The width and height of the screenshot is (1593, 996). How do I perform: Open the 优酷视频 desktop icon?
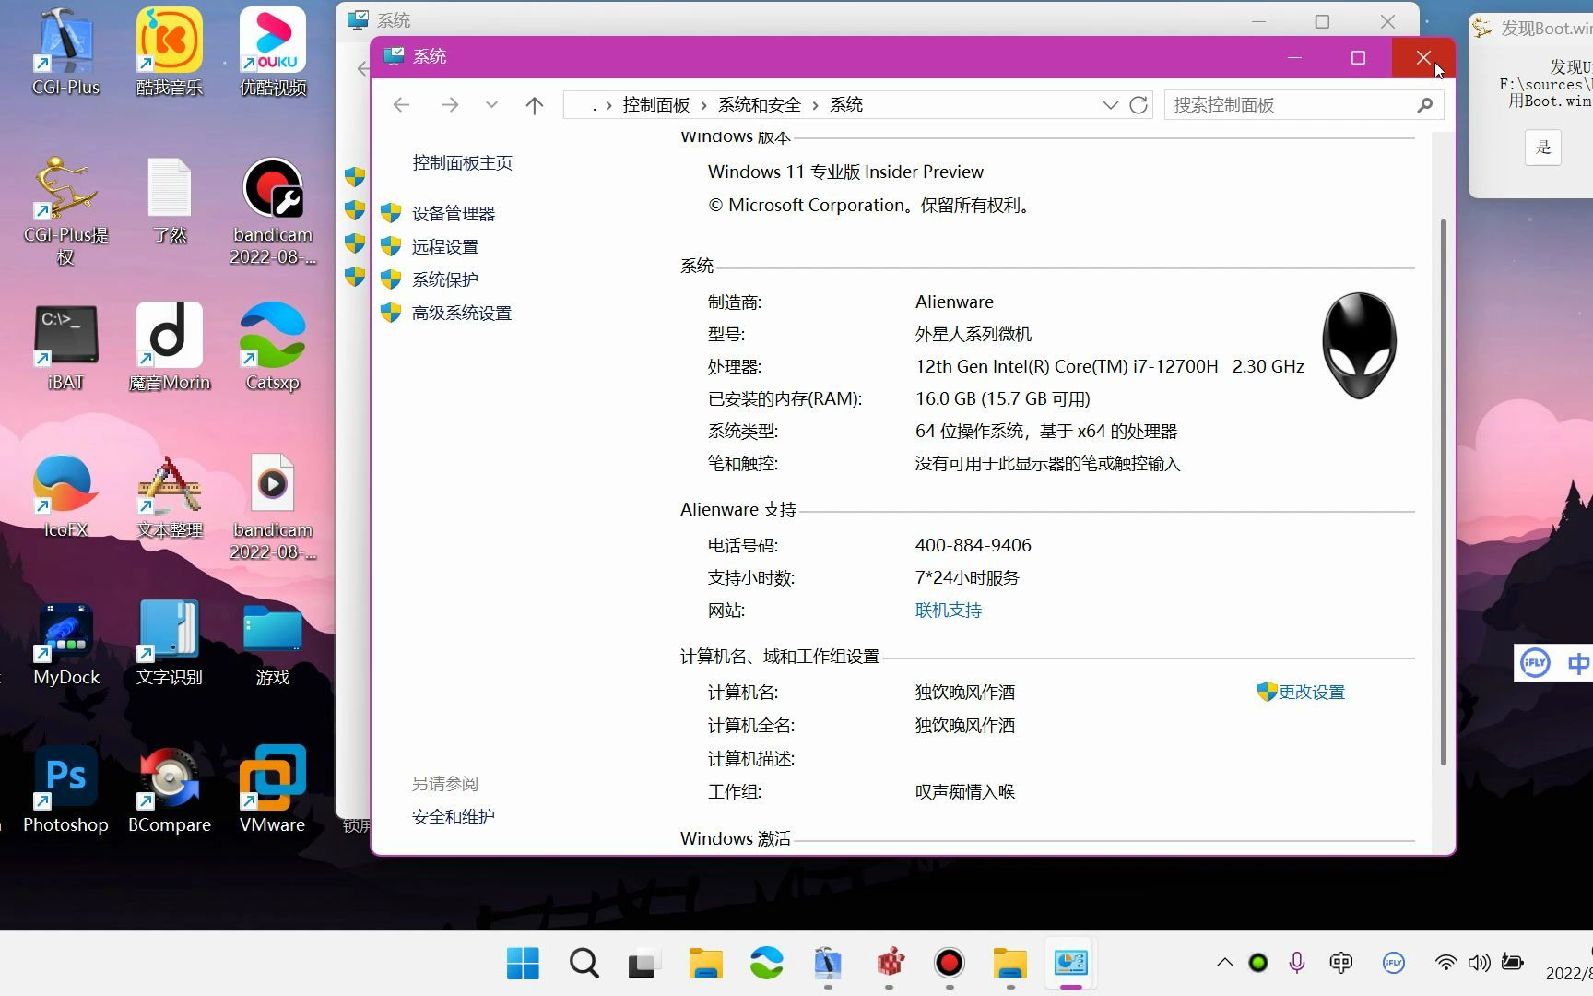(x=273, y=52)
